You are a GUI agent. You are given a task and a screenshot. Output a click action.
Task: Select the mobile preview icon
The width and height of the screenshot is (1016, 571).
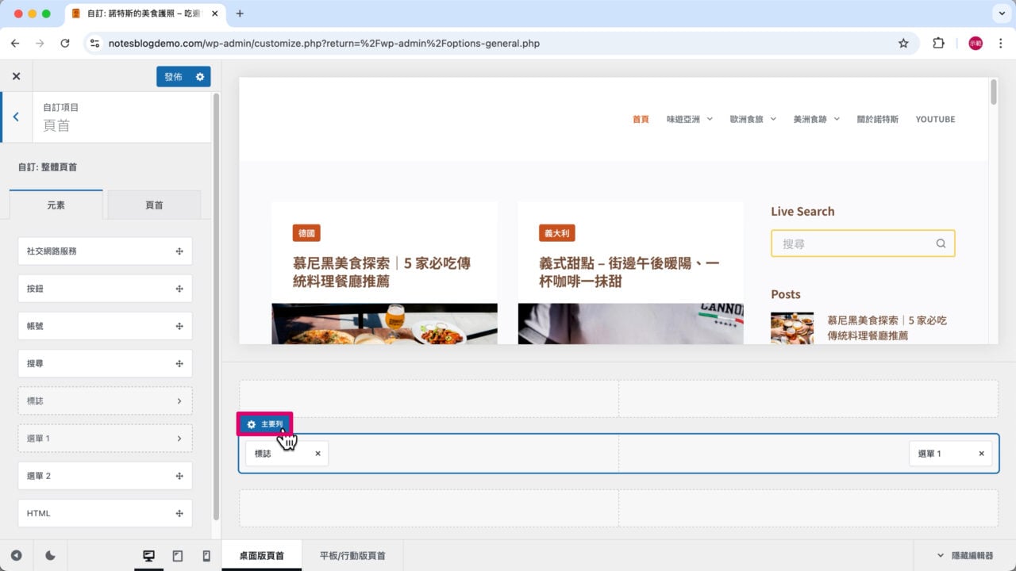click(206, 555)
